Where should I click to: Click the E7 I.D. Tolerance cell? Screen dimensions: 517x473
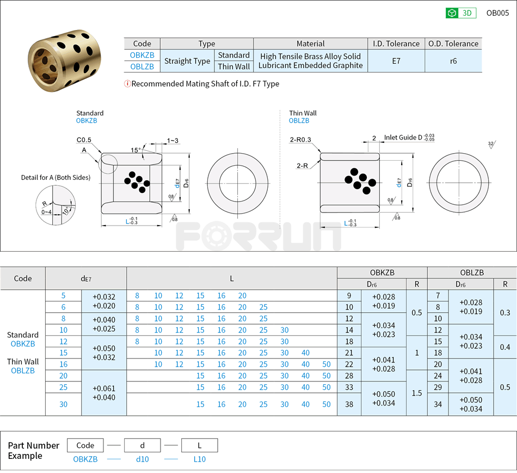click(x=396, y=61)
